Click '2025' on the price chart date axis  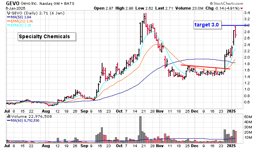tap(231, 111)
